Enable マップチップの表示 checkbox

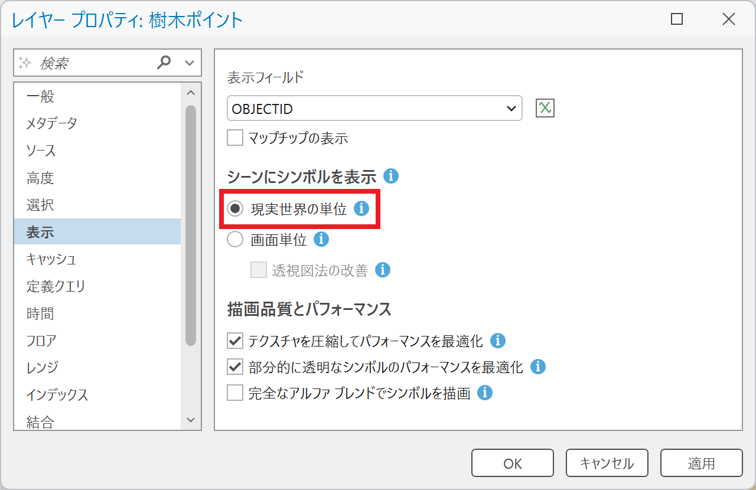tap(235, 138)
